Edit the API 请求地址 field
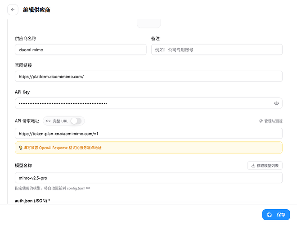 coord(148,134)
